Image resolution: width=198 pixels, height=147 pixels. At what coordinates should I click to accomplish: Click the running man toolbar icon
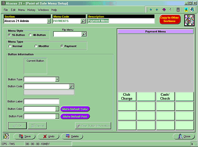(x=186, y=10)
